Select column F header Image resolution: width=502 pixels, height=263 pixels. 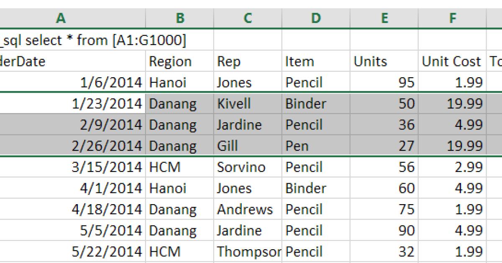(x=452, y=18)
